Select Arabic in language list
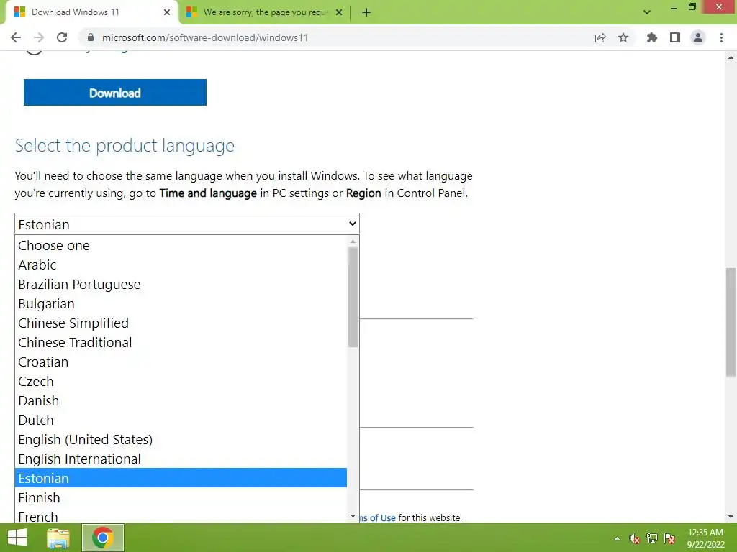The width and height of the screenshot is (737, 552). pyautogui.click(x=181, y=264)
